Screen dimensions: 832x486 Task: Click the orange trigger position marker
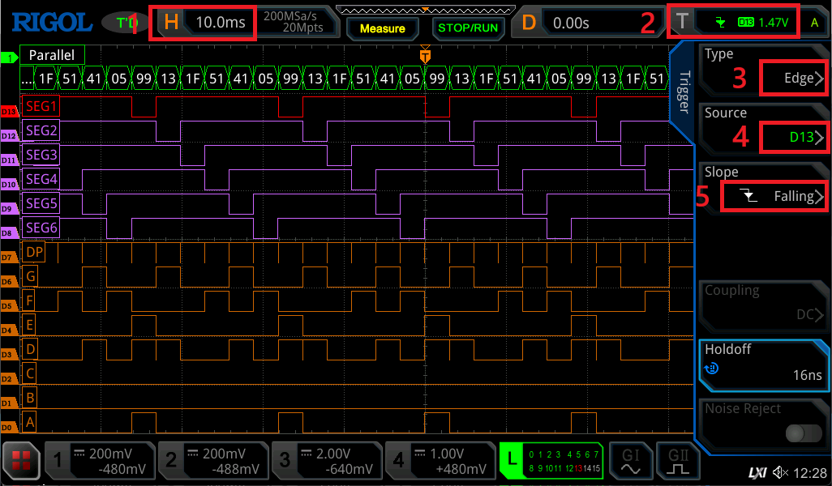425,55
